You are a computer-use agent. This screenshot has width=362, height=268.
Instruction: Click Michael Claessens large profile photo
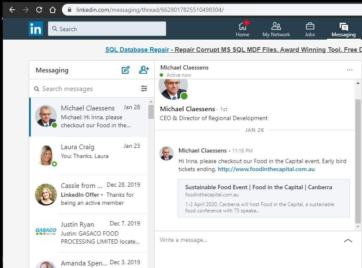(173, 89)
